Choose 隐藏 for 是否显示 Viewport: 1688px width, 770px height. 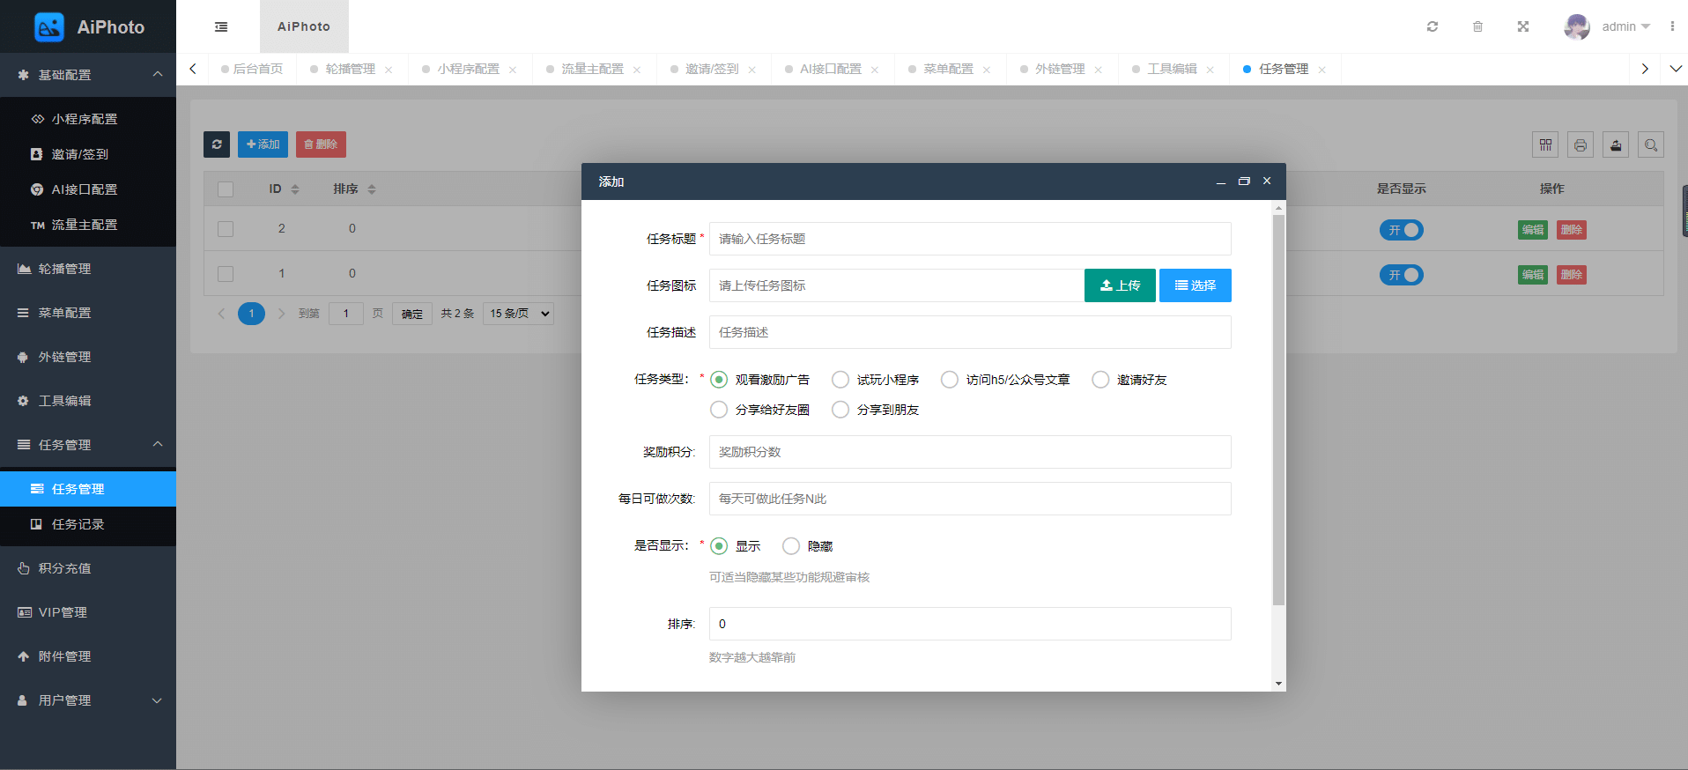[x=791, y=546]
